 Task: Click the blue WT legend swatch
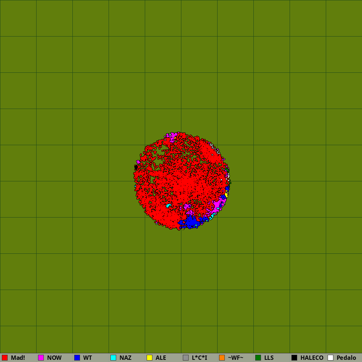click(77, 358)
